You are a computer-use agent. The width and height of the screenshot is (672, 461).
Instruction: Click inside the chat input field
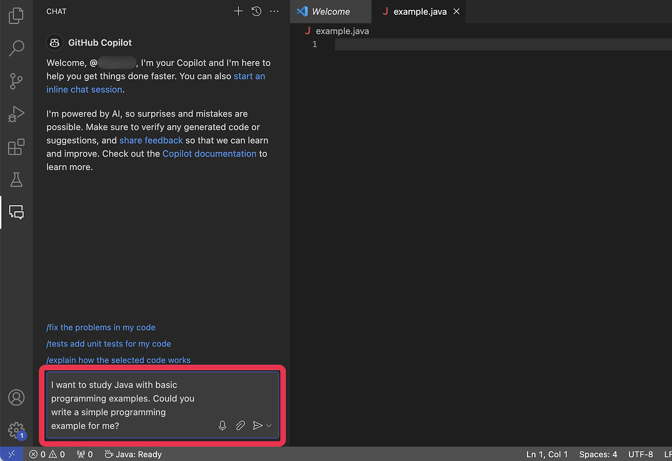[131, 399]
